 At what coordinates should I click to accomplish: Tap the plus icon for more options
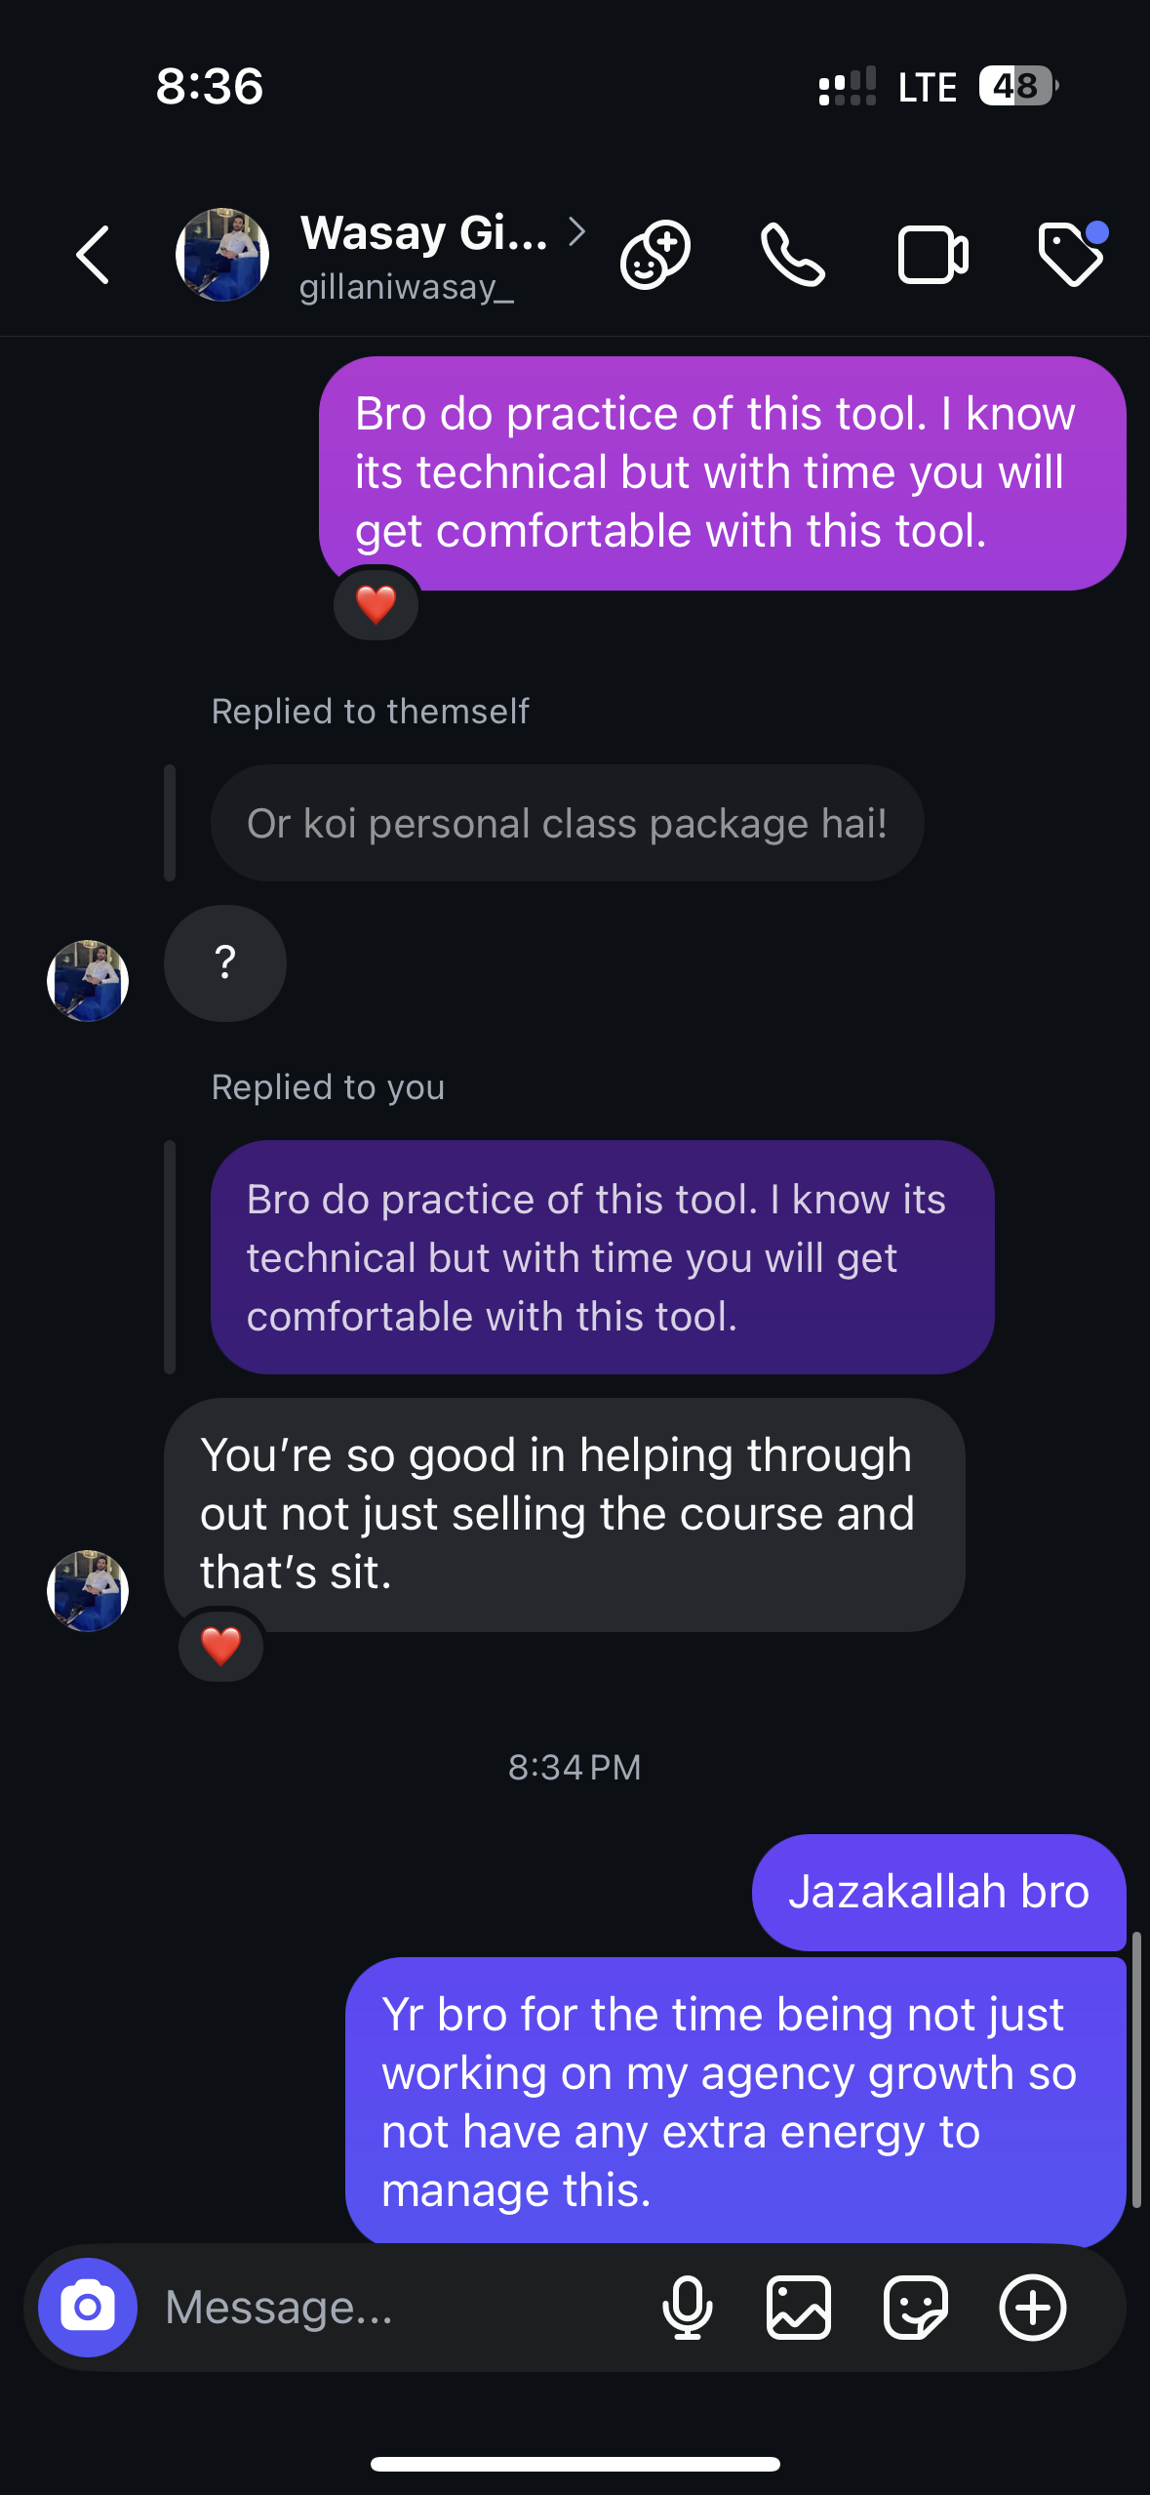pyautogui.click(x=1033, y=2308)
